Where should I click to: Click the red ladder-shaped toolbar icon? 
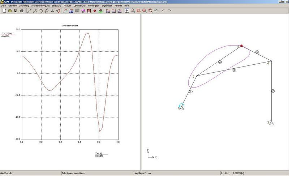coord(89,11)
